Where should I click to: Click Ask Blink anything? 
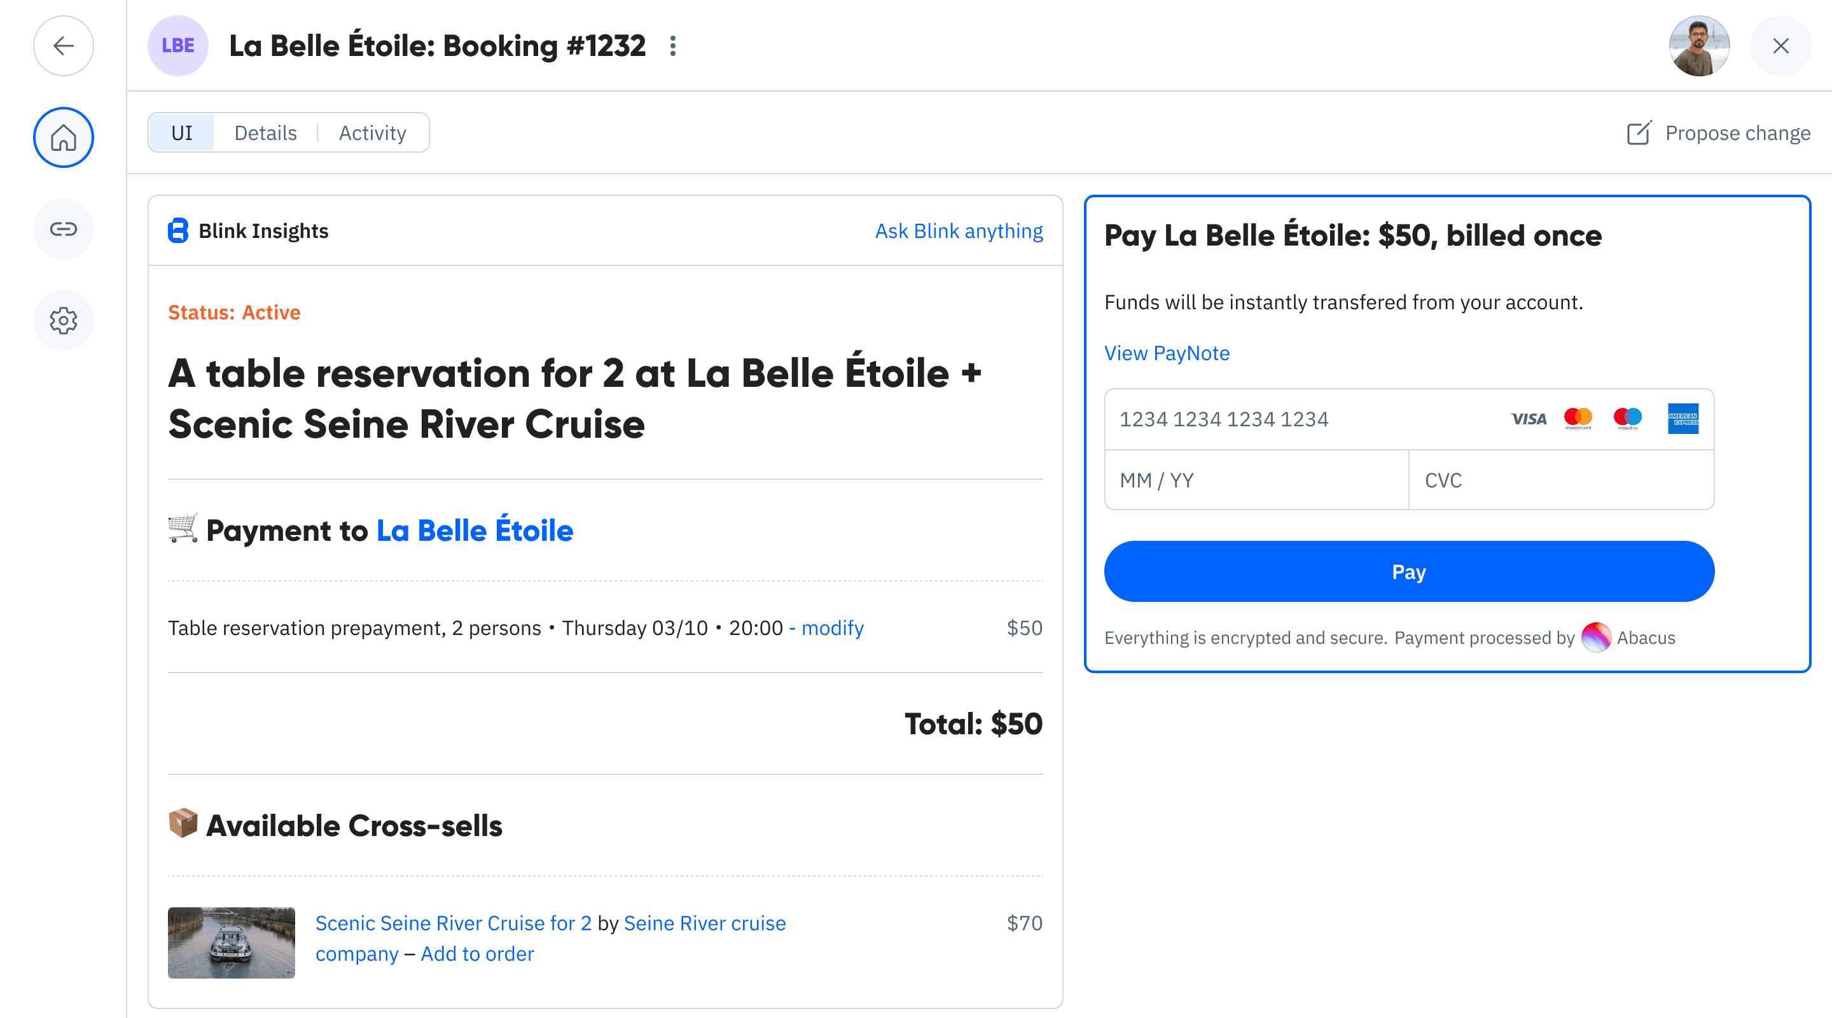[959, 230]
